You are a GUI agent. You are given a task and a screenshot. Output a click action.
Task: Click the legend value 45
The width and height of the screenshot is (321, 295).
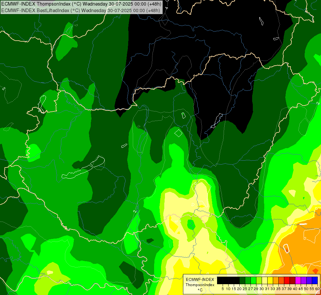(x=301, y=289)
